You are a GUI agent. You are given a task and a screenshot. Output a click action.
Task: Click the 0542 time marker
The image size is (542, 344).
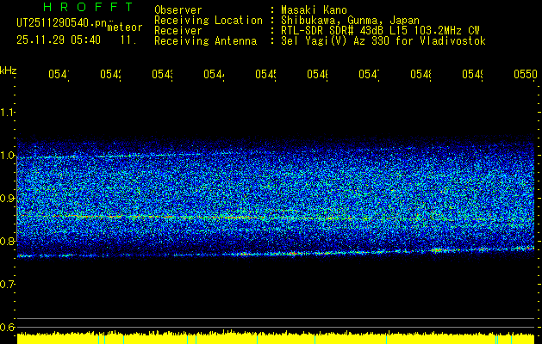[110, 74]
